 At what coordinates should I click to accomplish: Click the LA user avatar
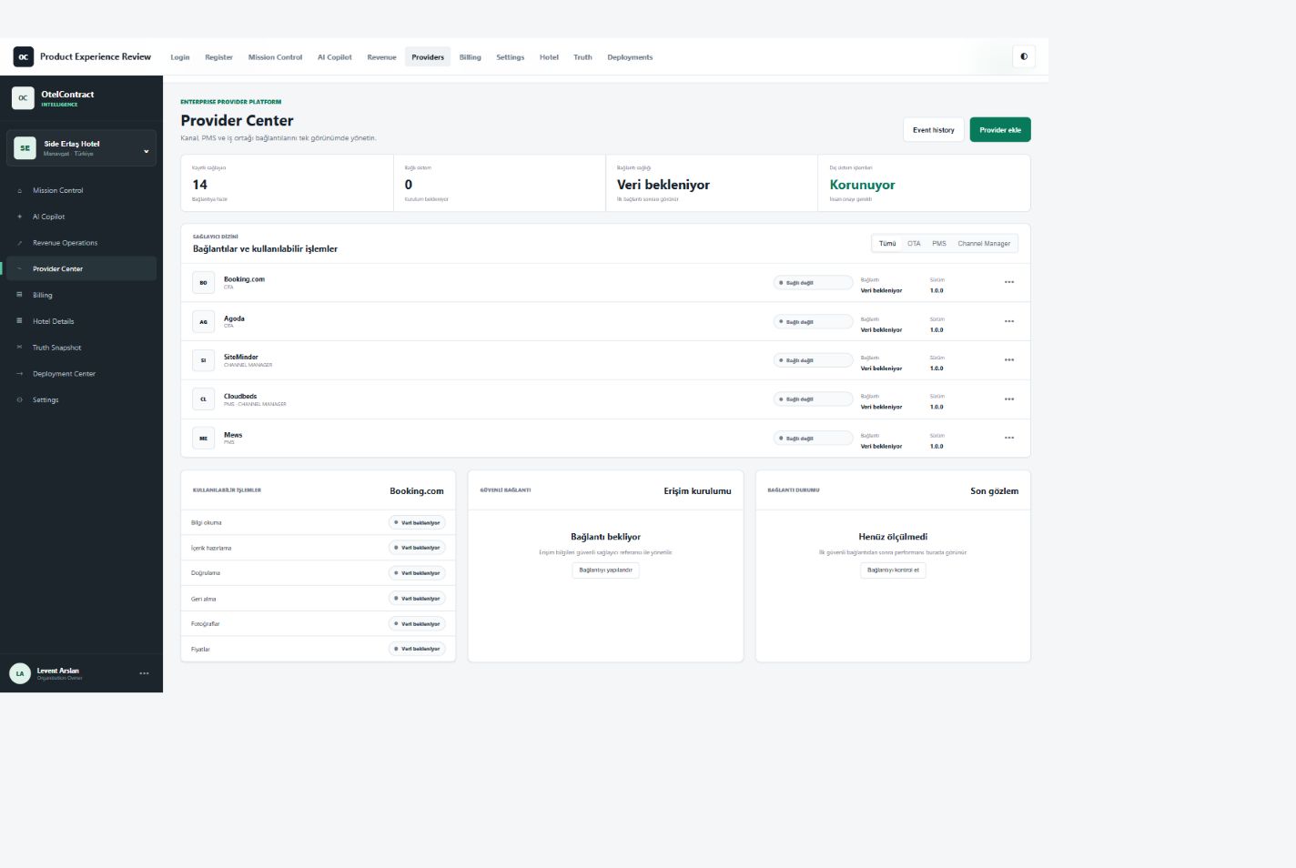tap(20, 673)
